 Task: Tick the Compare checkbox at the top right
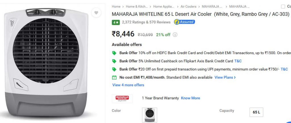pyautogui.click(x=283, y=7)
